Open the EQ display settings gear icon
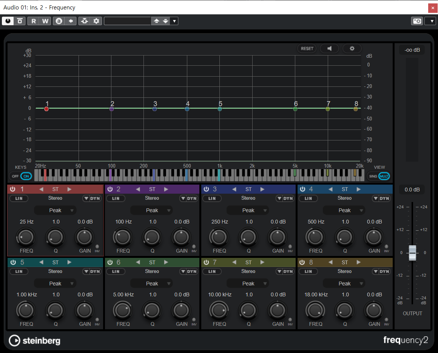This screenshot has height=353, width=438. [x=352, y=49]
